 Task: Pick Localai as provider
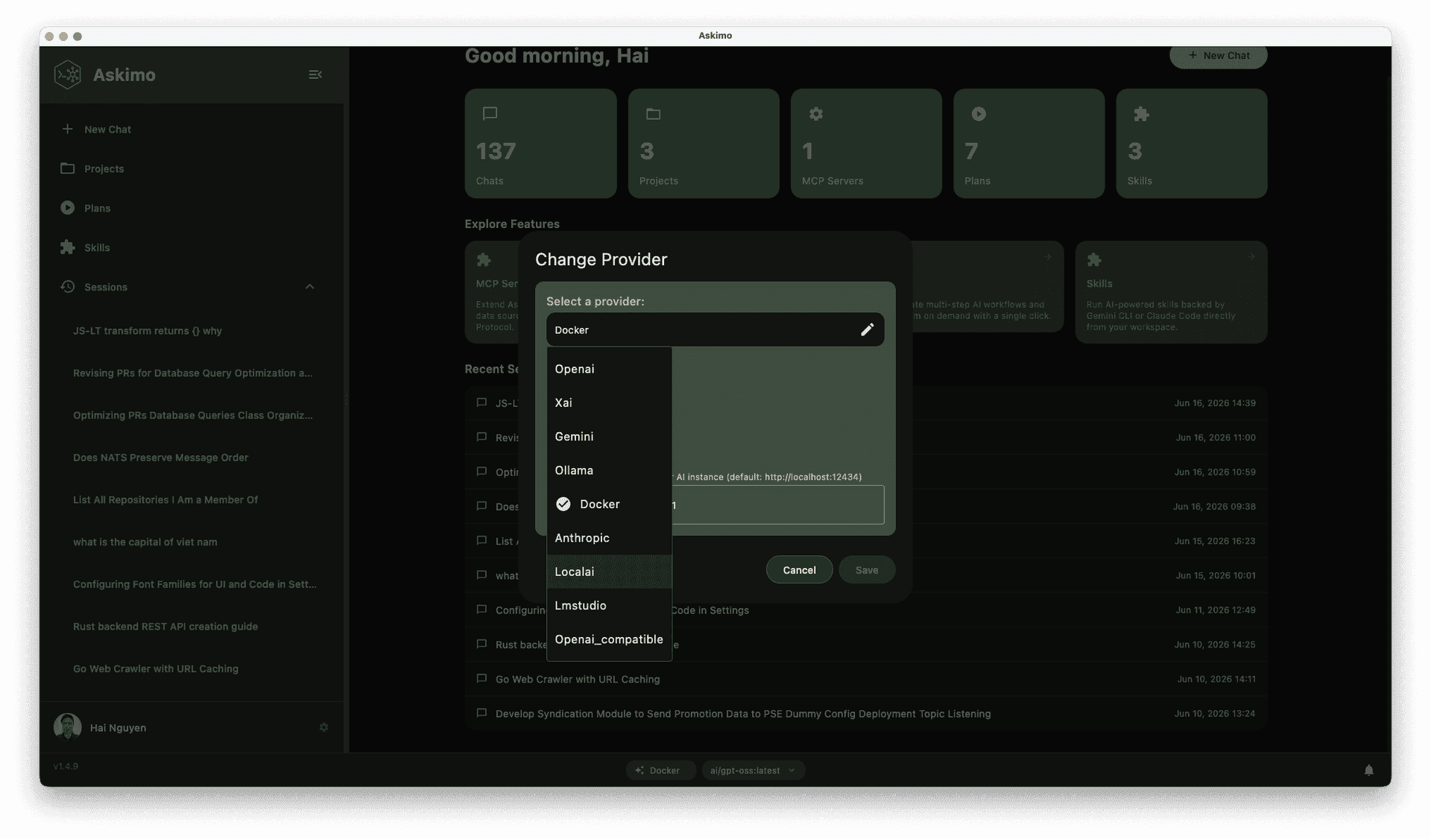tap(609, 572)
